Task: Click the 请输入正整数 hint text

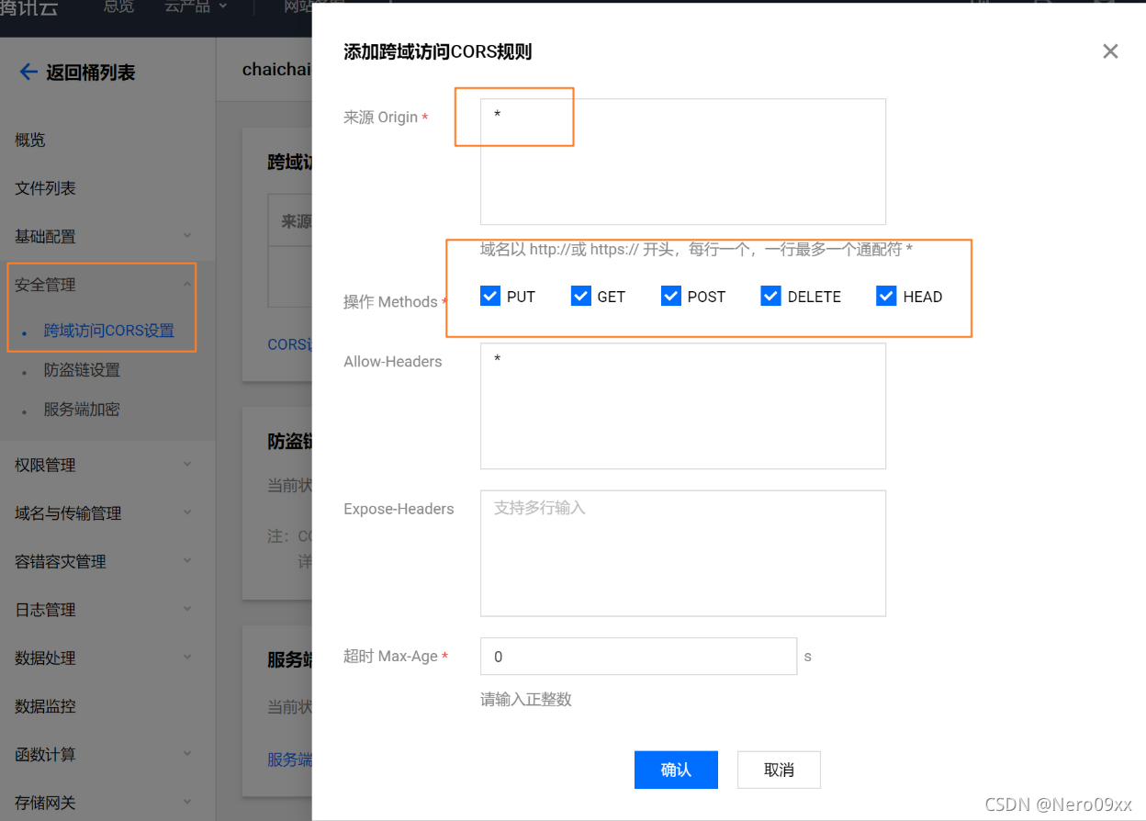Action: point(526,699)
